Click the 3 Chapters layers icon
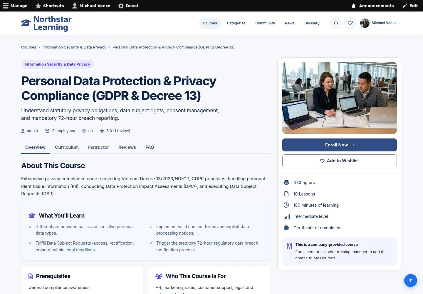Viewport: 423px width, 294px height. [x=286, y=183]
